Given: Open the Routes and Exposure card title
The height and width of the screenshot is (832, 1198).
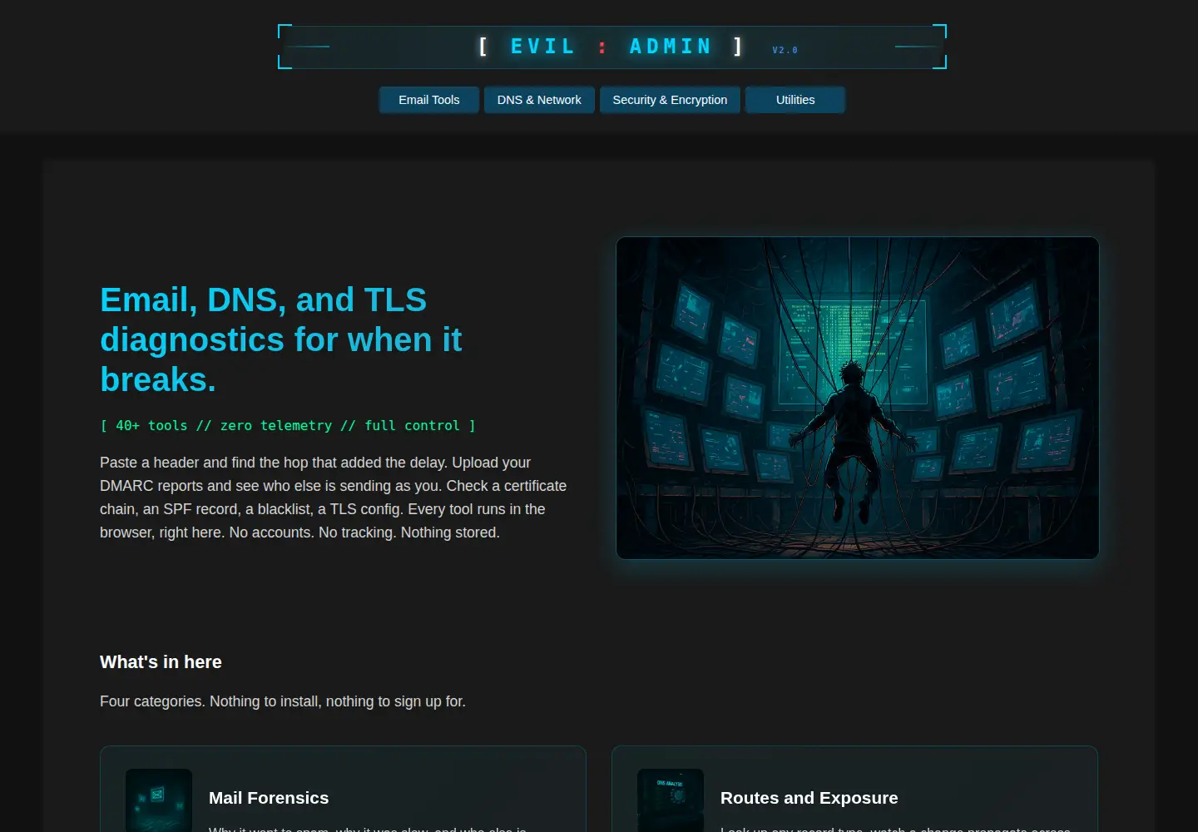Looking at the screenshot, I should [x=809, y=798].
